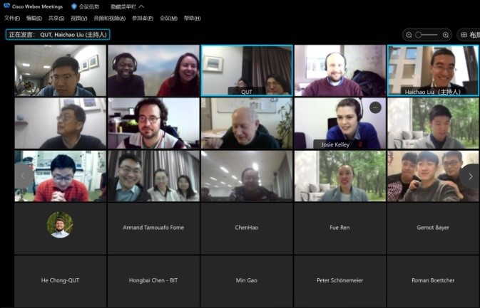Open the 参加者(P) menu
Screen dimensions: 480x308
(x=143, y=18)
